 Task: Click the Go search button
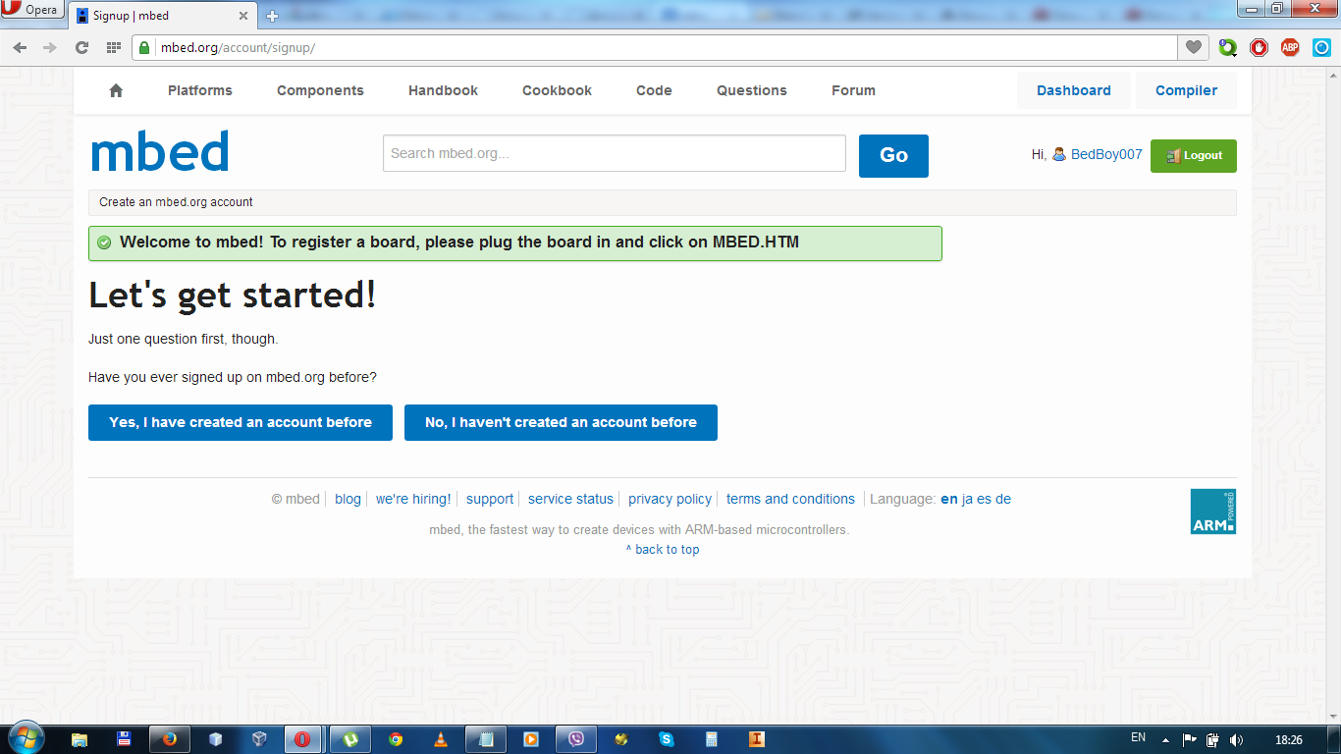[893, 155]
